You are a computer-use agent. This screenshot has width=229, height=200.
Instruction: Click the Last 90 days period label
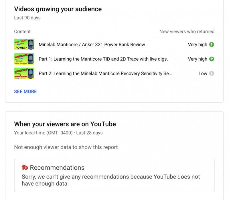point(27,18)
